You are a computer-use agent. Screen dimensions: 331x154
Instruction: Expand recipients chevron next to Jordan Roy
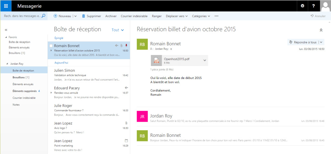click(x=171, y=49)
